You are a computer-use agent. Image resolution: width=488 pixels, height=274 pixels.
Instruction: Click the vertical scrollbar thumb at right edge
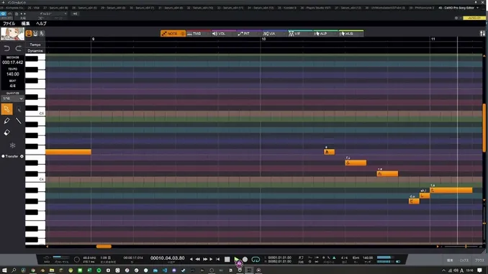484,127
